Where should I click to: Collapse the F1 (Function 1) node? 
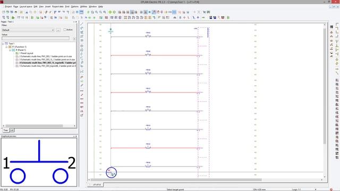point(6,47)
